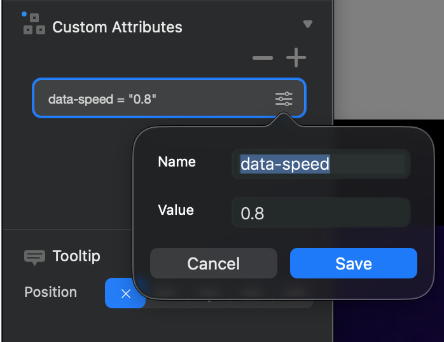Image resolution: width=444 pixels, height=342 pixels.
Task: Click the gray canvas area at right
Action: click(389, 59)
